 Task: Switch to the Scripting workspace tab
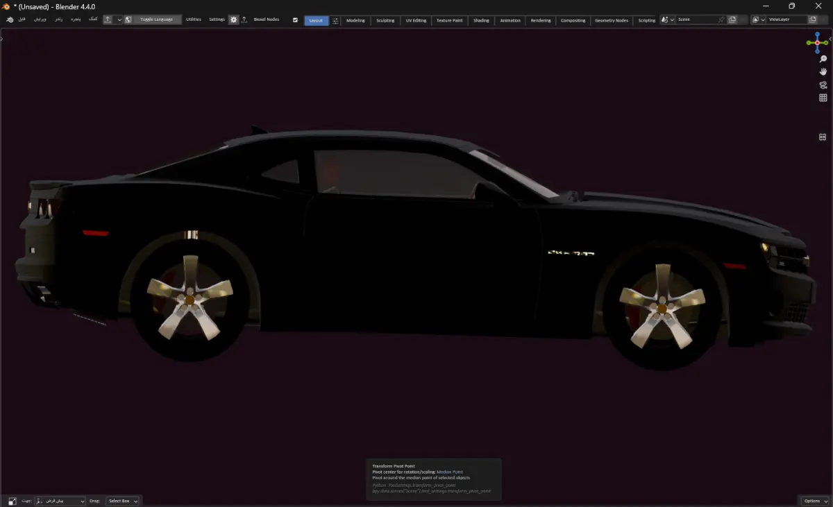click(646, 21)
